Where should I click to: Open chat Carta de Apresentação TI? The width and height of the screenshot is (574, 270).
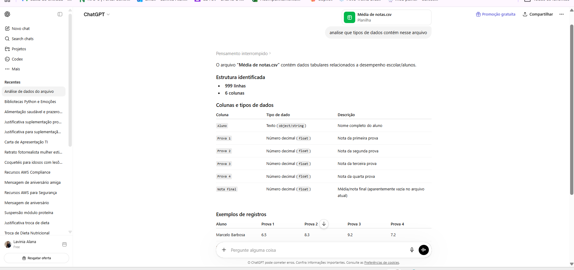tap(34, 142)
